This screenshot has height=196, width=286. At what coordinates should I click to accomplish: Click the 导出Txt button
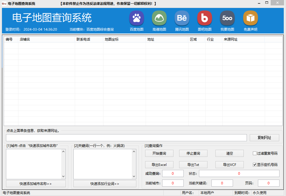[x=193, y=165]
